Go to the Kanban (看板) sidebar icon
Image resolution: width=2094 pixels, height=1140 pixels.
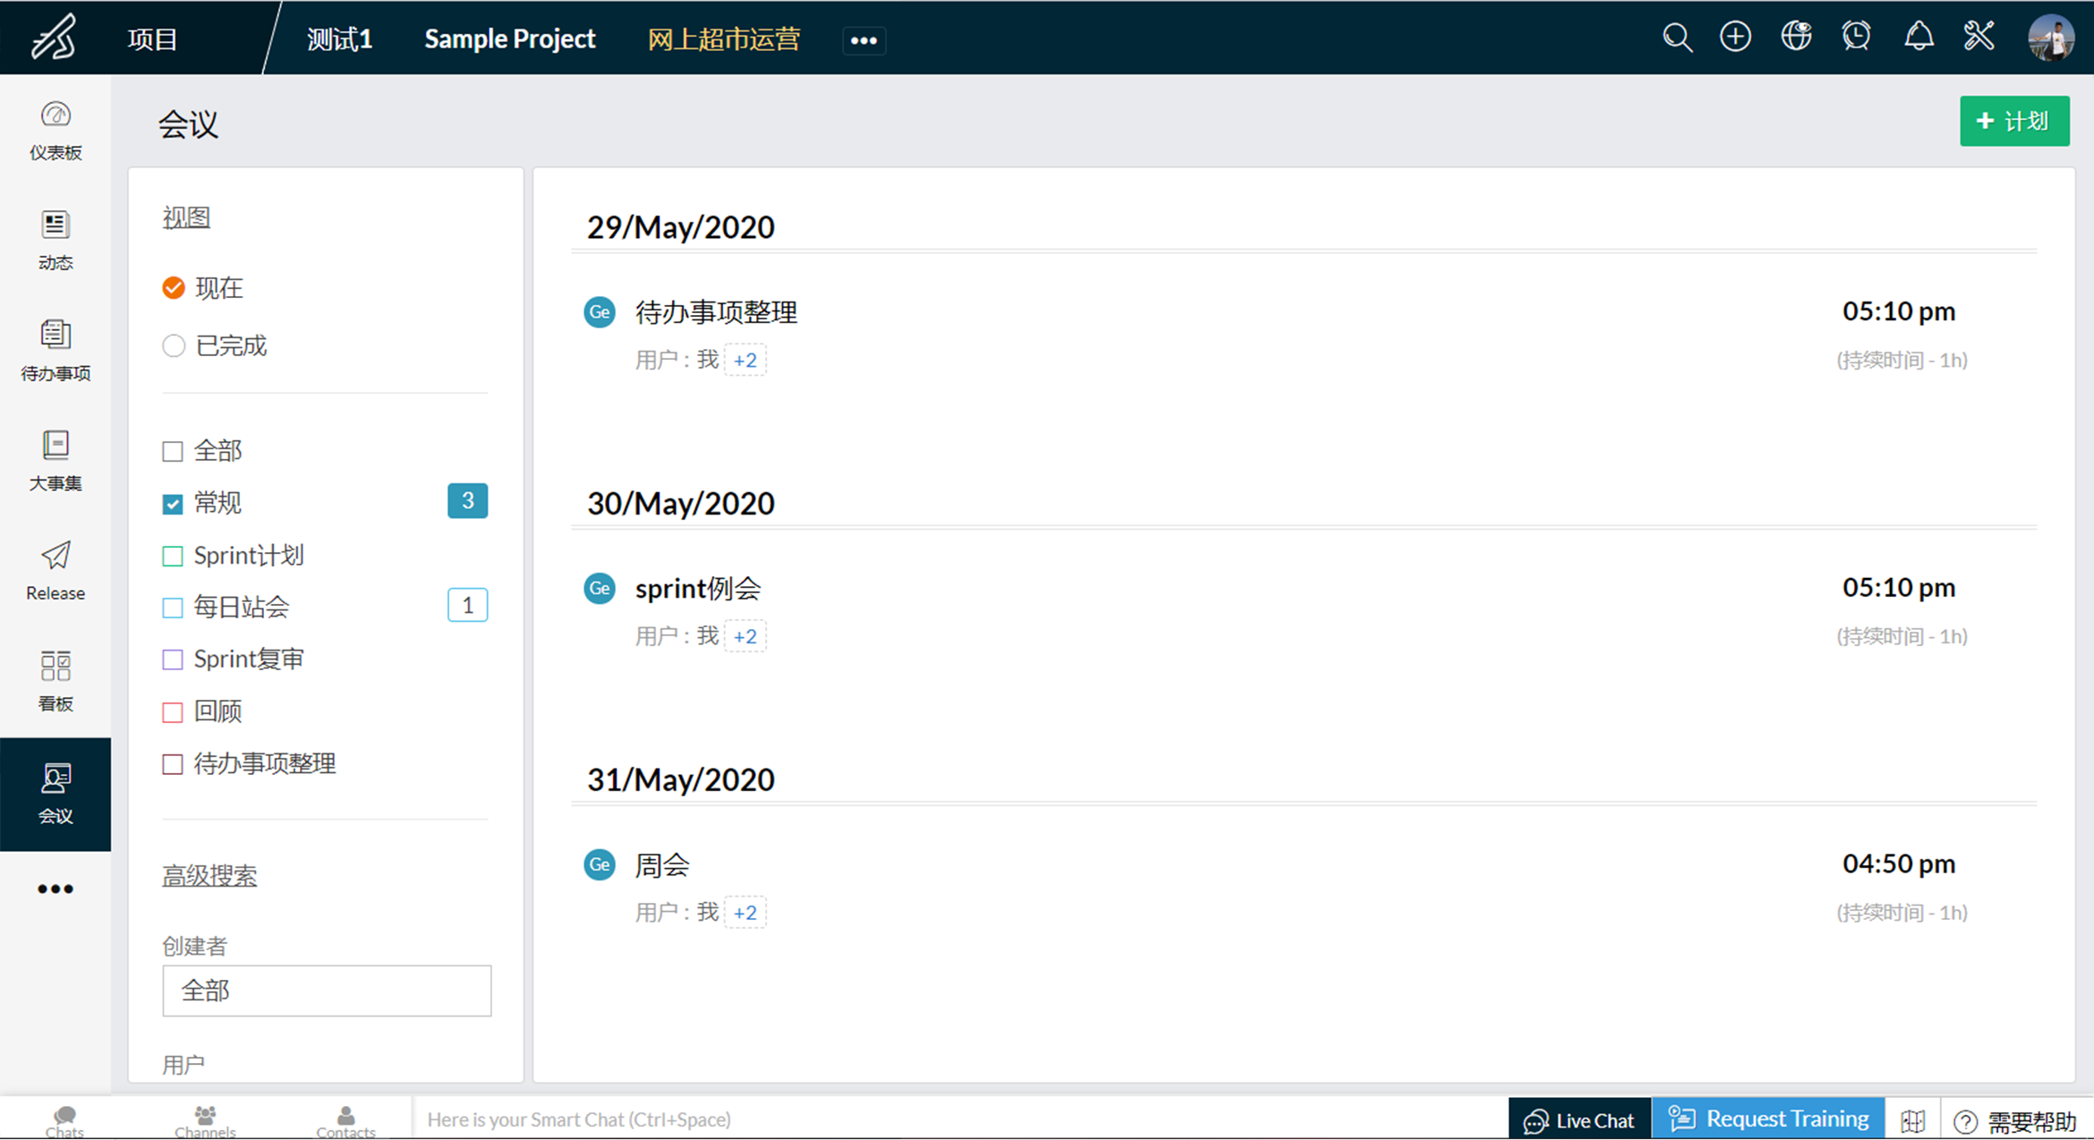(x=55, y=680)
